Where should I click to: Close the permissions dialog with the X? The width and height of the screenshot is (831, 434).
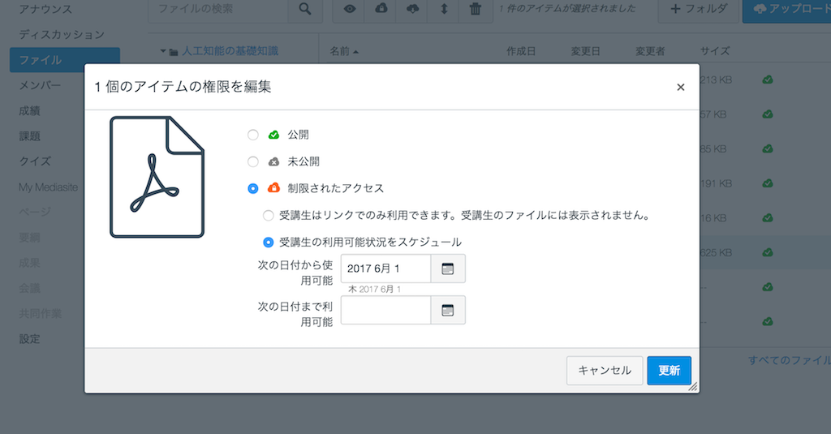tap(681, 88)
